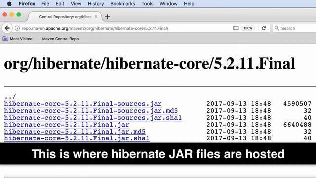Open hibernate-core-5.2.11.Final.jar.md5 link
The image size is (316, 178).
tap(75, 132)
